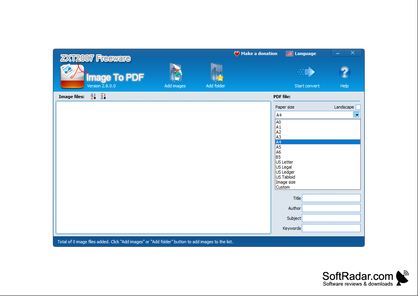Click the Add folder label text
Viewport: 418px width, 296px height.
click(x=215, y=86)
